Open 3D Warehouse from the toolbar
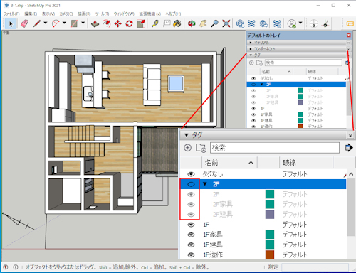 pos(240,23)
